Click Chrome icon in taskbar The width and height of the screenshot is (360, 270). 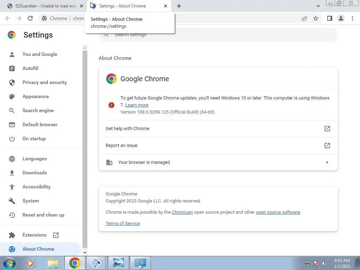click(75, 263)
